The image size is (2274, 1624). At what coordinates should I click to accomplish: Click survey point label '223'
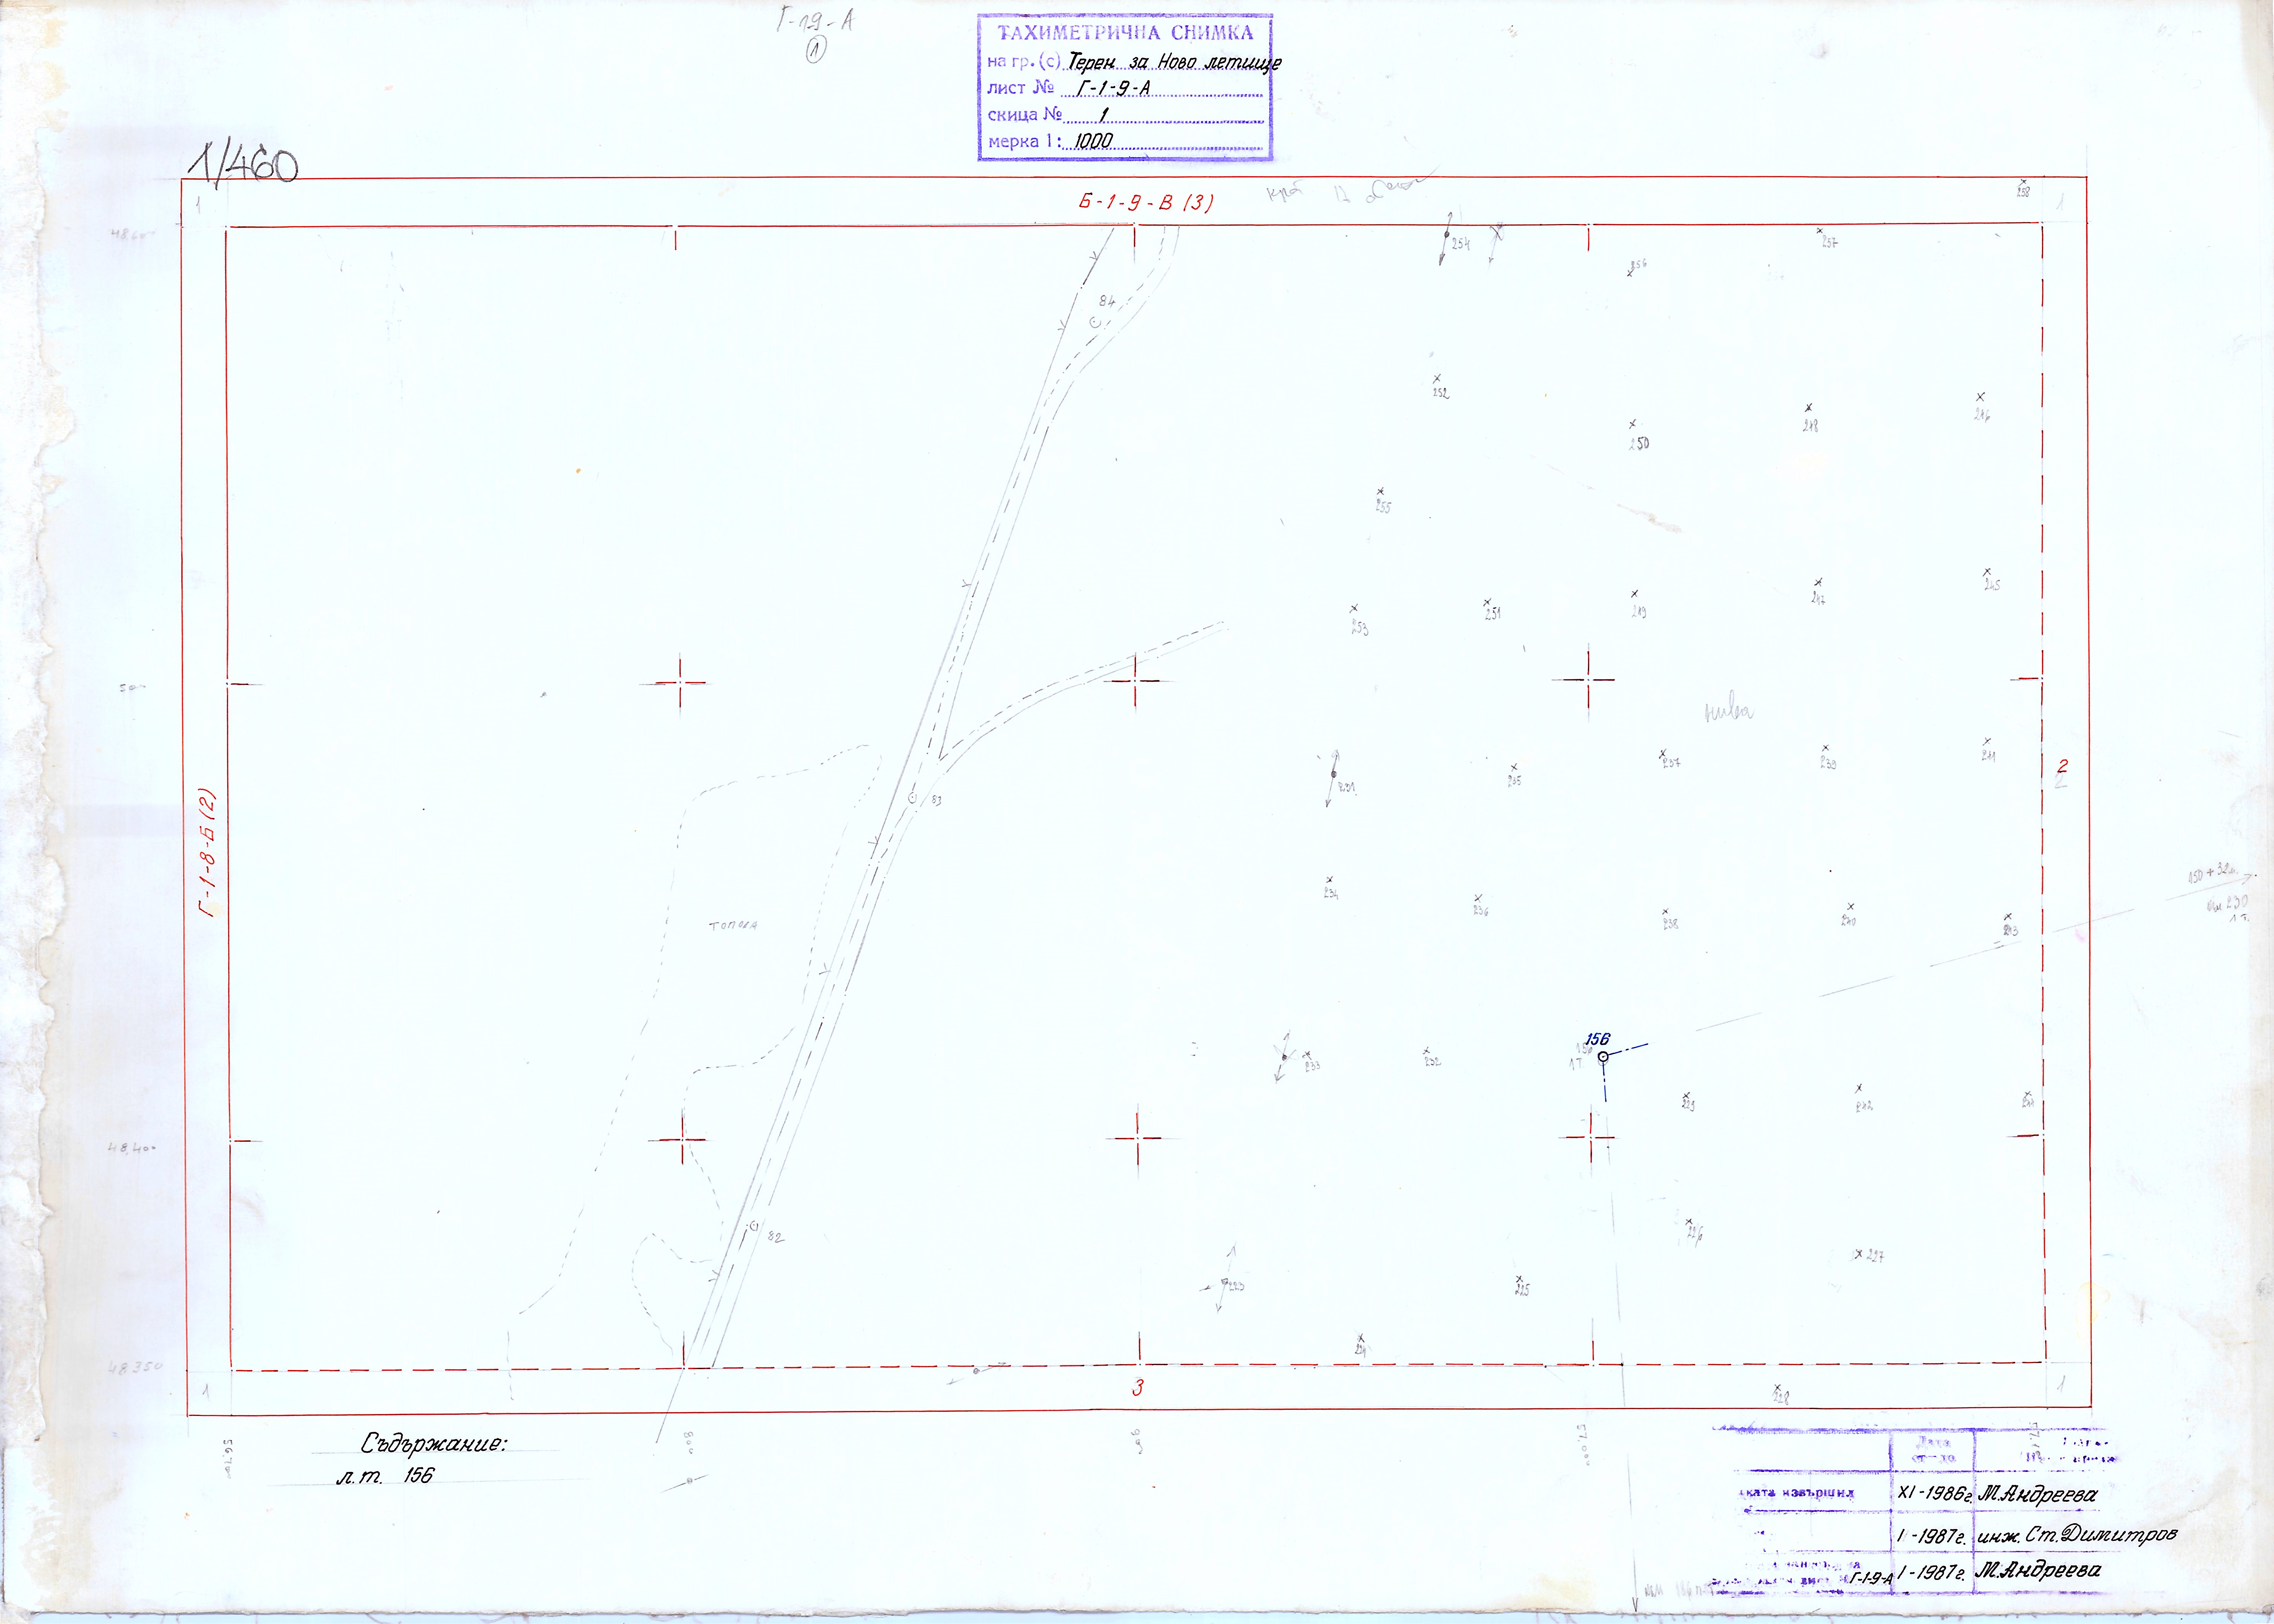coord(1236,1286)
